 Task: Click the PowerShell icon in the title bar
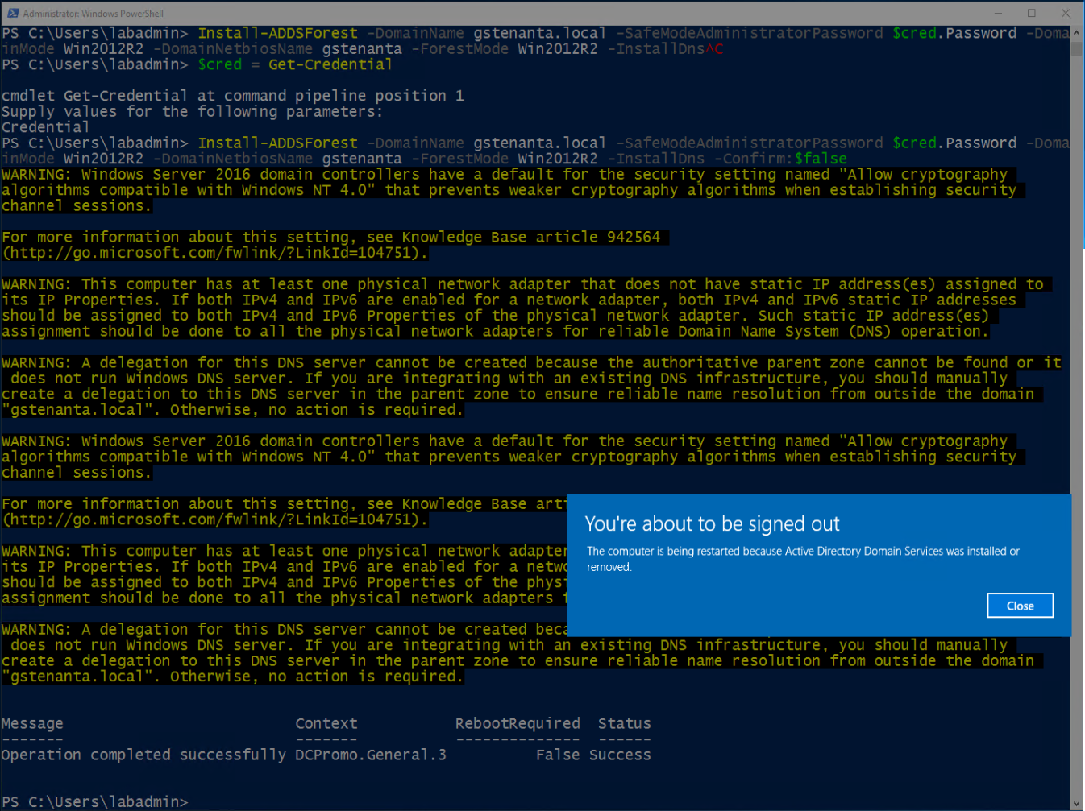point(12,13)
